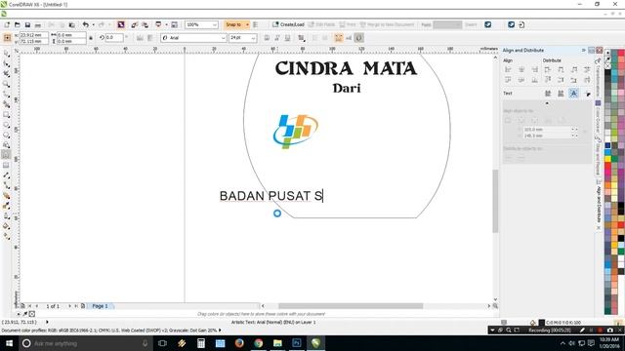Click Align Center Horizontally in docker

521,69
